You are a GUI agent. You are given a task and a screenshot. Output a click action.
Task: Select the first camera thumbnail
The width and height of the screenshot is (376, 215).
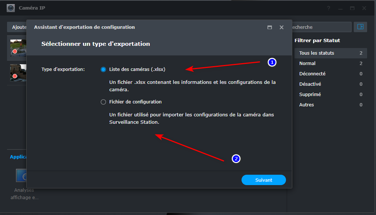click(x=18, y=48)
